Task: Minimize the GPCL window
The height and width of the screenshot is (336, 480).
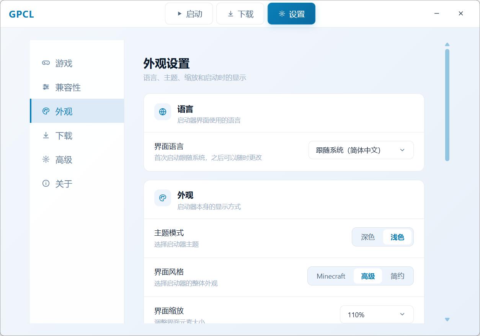Action: (437, 13)
